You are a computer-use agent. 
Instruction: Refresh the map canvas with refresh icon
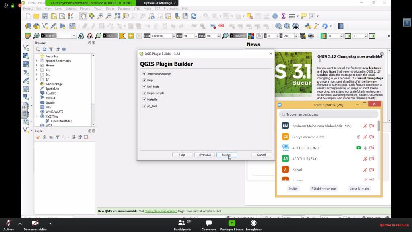(x=194, y=16)
